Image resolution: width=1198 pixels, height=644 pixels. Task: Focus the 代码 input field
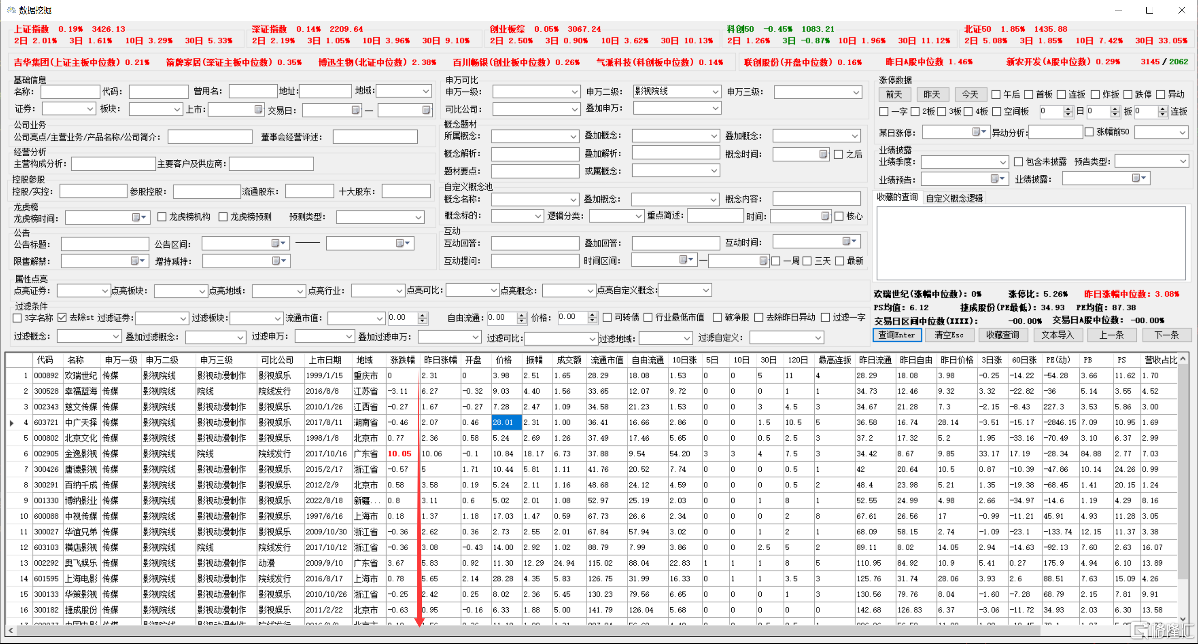click(x=159, y=91)
